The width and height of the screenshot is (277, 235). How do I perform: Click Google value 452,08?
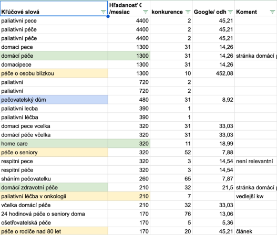pos(224,73)
